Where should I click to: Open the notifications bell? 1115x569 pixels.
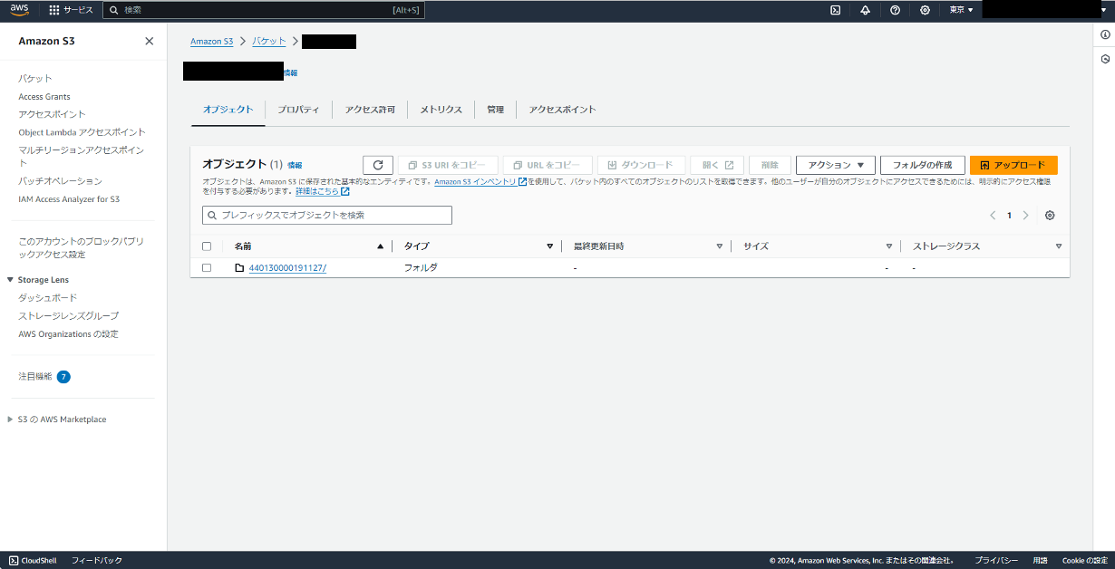pos(866,10)
